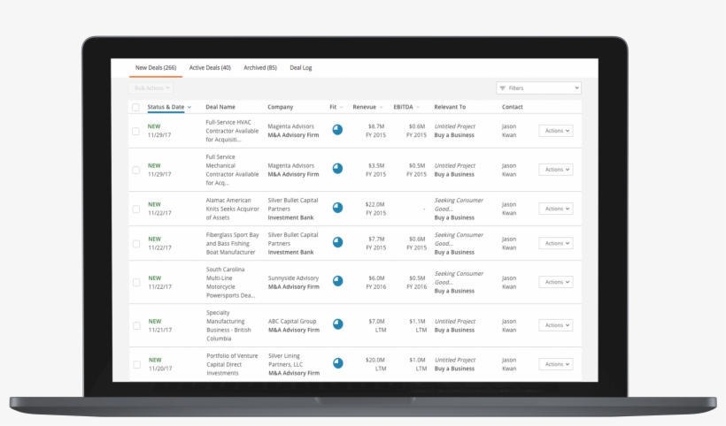This screenshot has height=426, width=726.
Task: Check the Full Service Mechanical Contractor row checkbox
Action: tap(135, 170)
